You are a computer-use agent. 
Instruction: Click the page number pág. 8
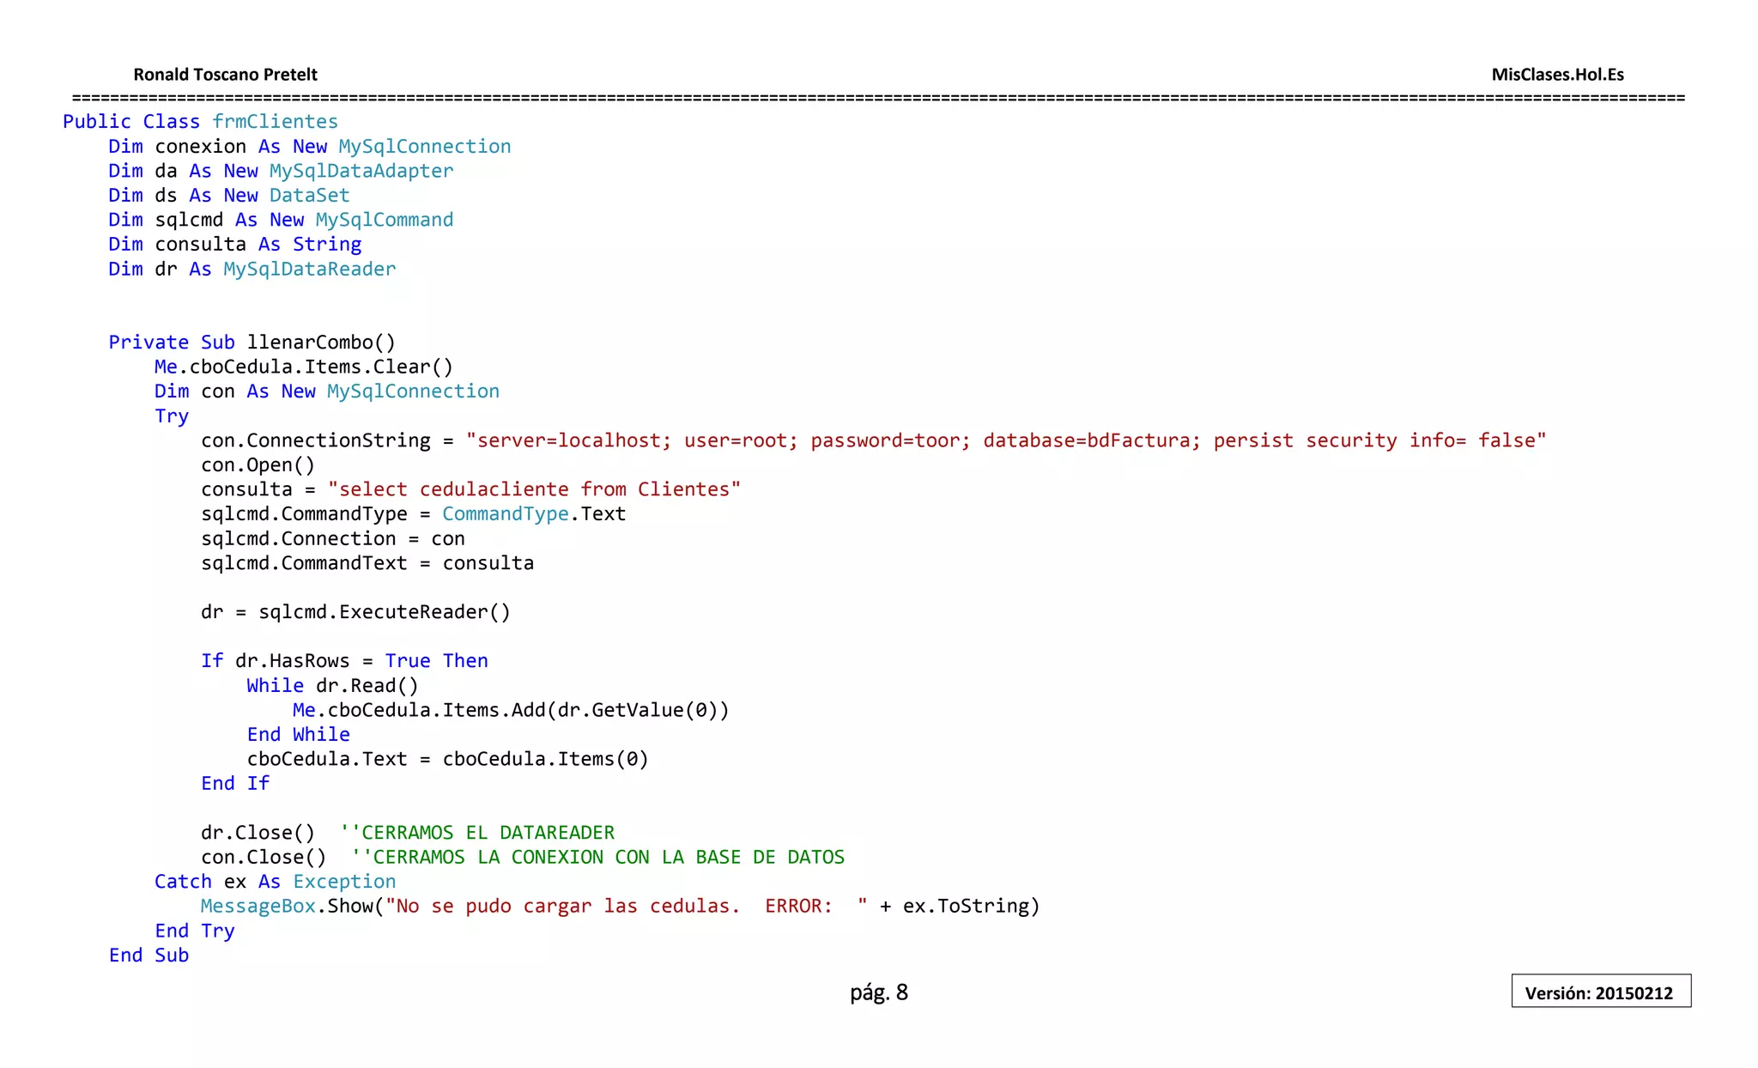(878, 992)
